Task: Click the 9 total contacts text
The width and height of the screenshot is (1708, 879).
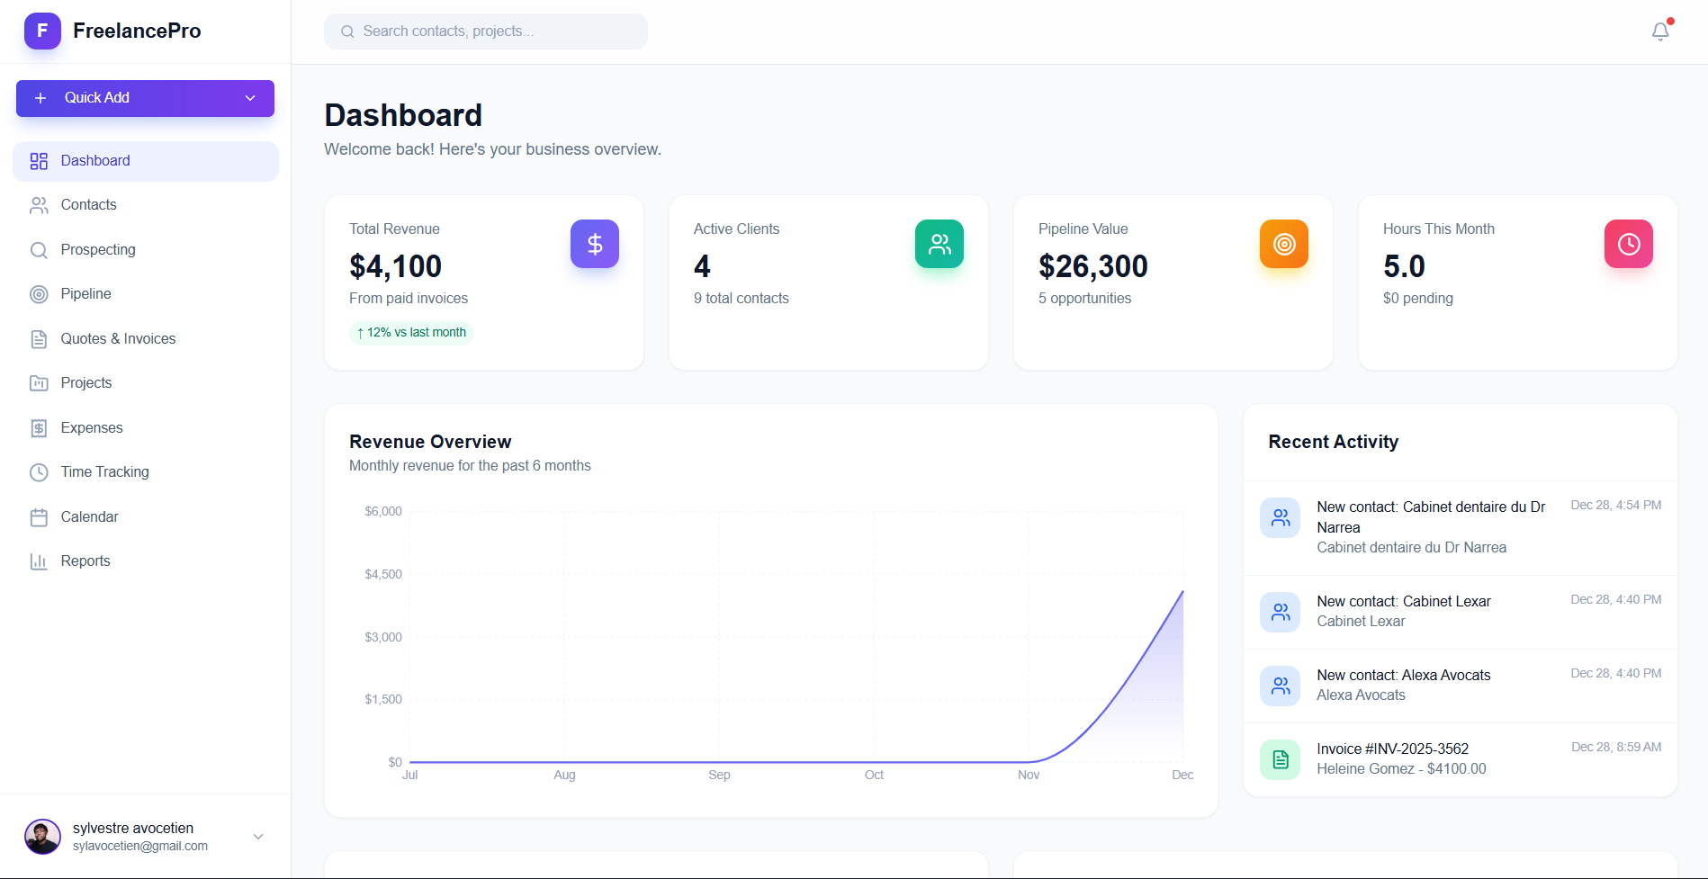Action: tap(742, 299)
